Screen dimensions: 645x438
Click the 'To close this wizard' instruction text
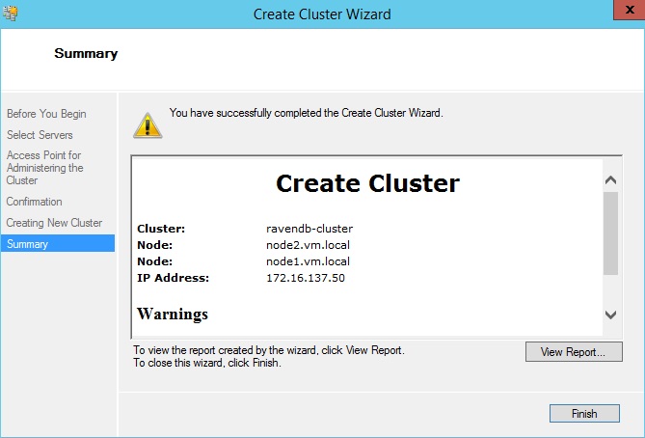[207, 363]
